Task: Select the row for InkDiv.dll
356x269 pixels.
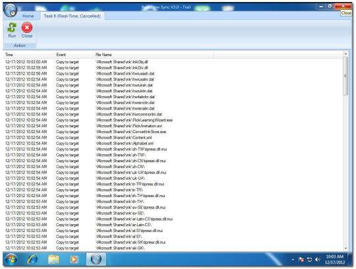Action: click(173, 68)
